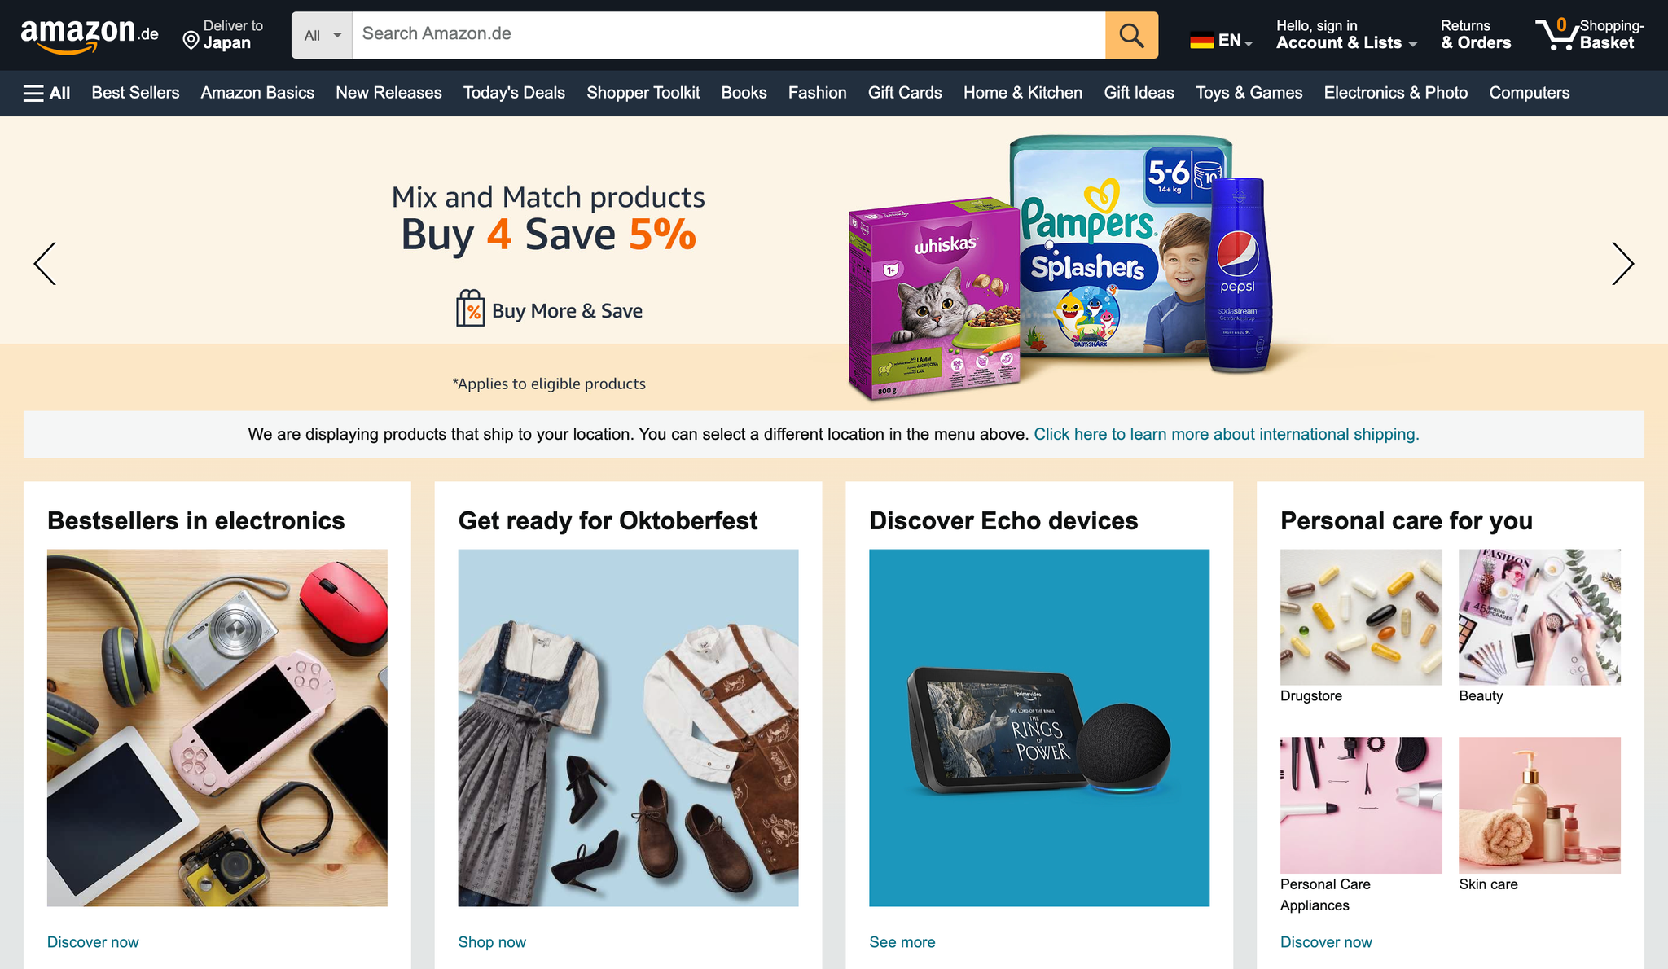Click the delivery location pin icon
Image resolution: width=1668 pixels, height=969 pixels.
191,41
